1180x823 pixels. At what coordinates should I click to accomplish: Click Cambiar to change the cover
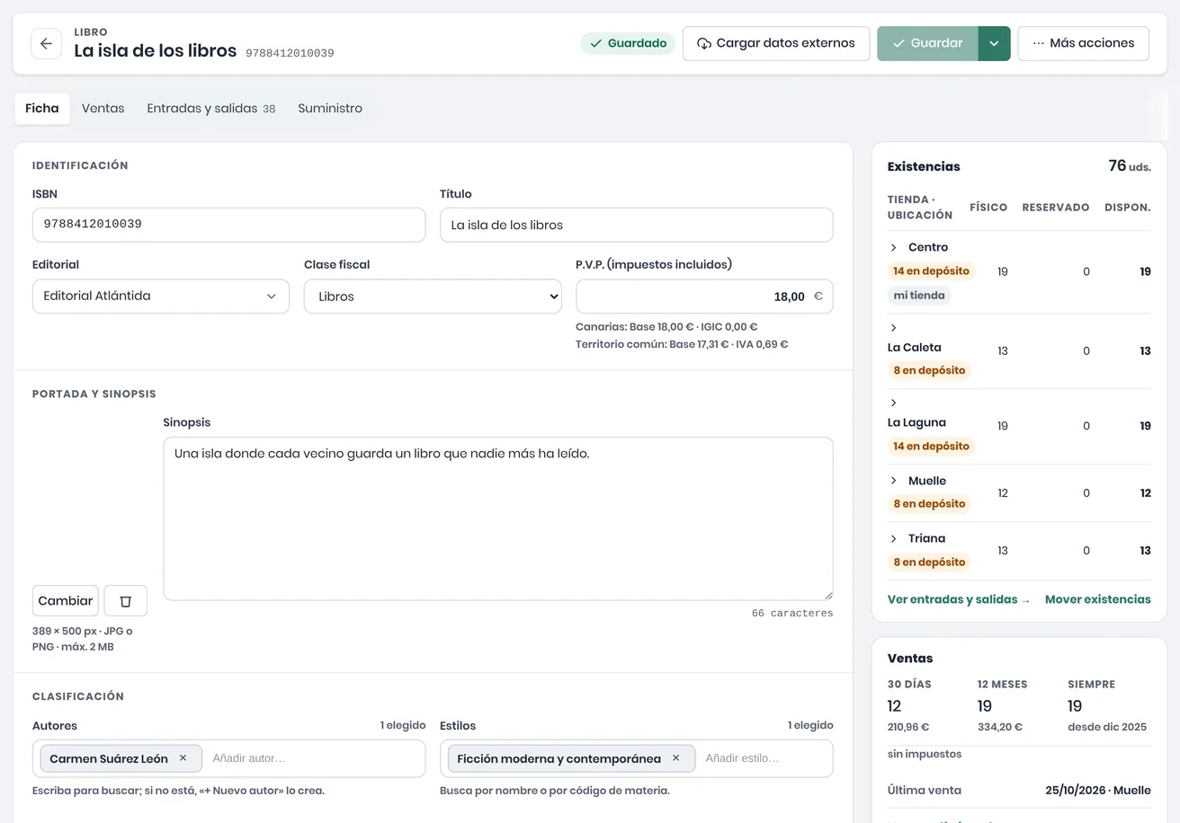[66, 601]
